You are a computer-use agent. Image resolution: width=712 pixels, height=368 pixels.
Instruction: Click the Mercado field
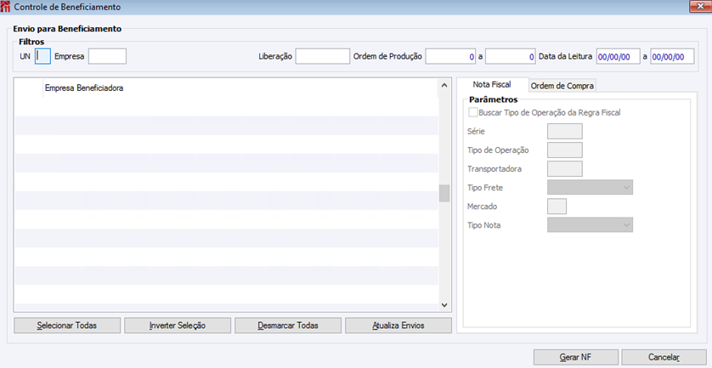tap(557, 207)
